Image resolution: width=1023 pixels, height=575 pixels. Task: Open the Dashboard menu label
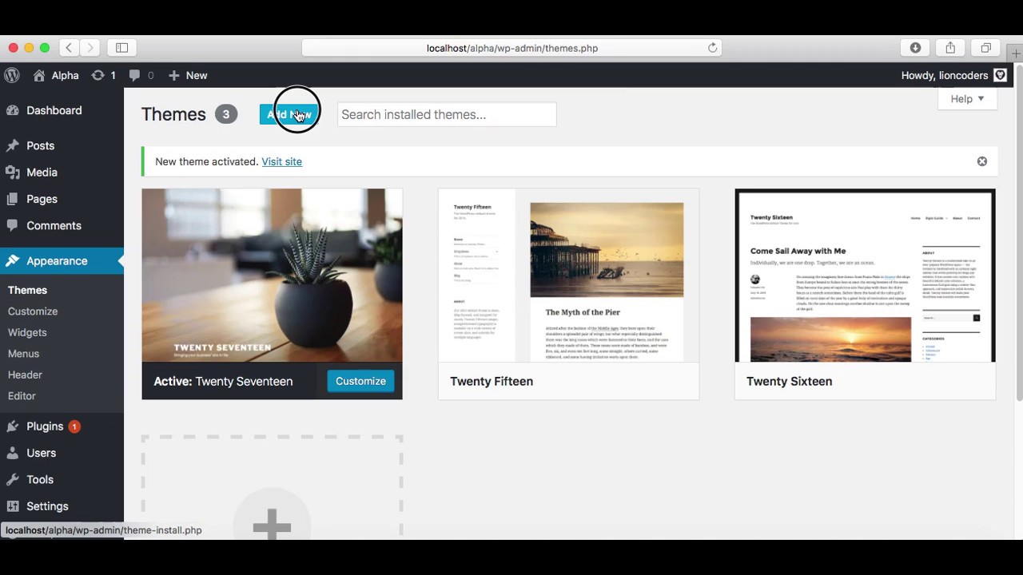[54, 110]
